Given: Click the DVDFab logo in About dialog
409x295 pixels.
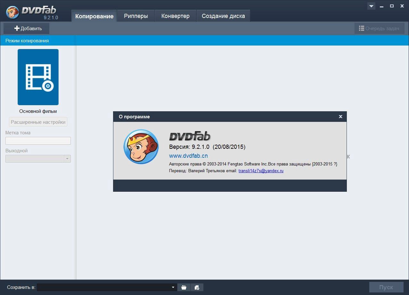Looking at the screenshot, I should click(x=190, y=136).
